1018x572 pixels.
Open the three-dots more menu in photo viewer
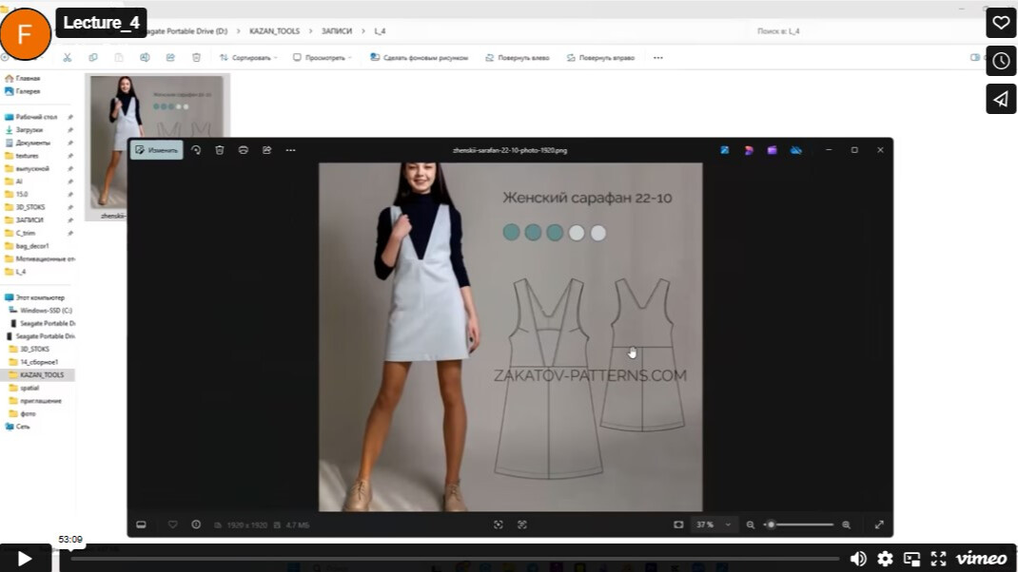(x=291, y=150)
